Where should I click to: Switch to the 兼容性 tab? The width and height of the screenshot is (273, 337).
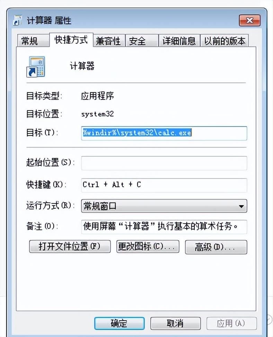tap(109, 41)
